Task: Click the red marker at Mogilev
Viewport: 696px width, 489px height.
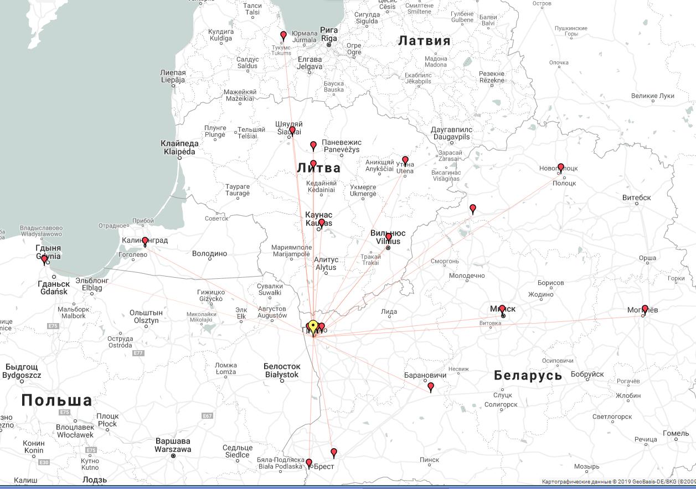Action: (645, 309)
